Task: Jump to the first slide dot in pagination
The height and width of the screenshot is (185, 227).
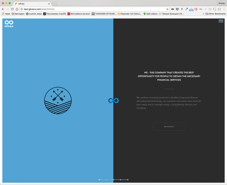Action: (x=99, y=180)
